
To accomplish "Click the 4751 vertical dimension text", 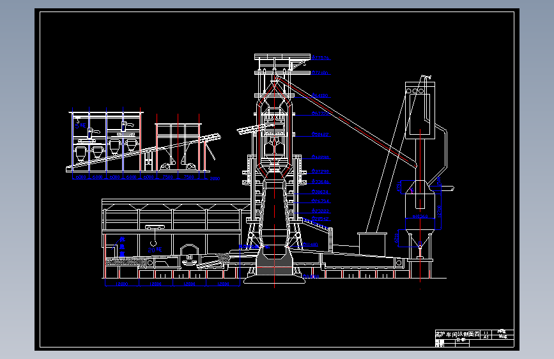I will [399, 187].
